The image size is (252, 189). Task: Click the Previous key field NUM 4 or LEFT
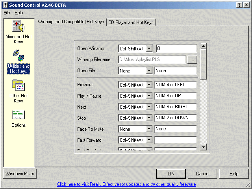point(176,85)
